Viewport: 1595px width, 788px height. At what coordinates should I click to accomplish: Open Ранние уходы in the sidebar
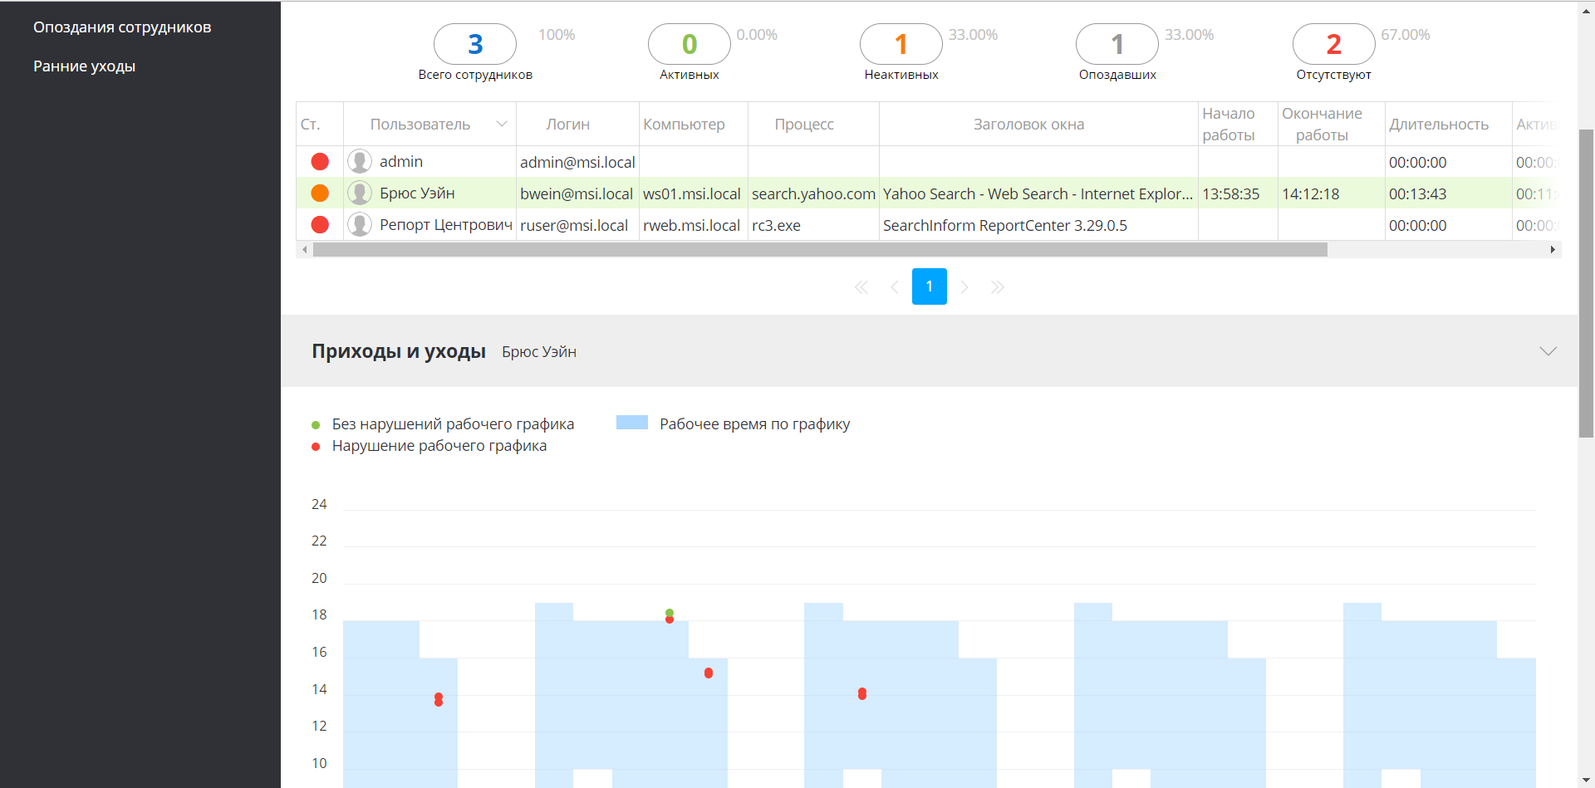point(84,66)
